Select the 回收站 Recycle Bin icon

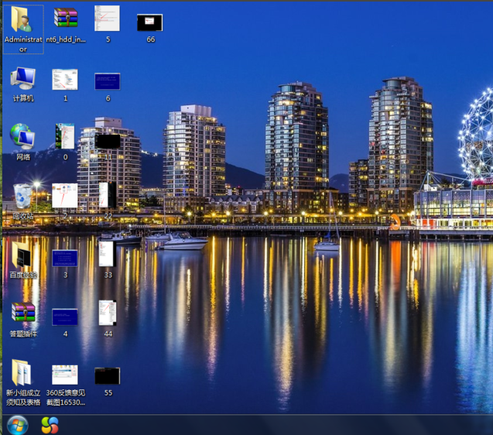(x=22, y=197)
